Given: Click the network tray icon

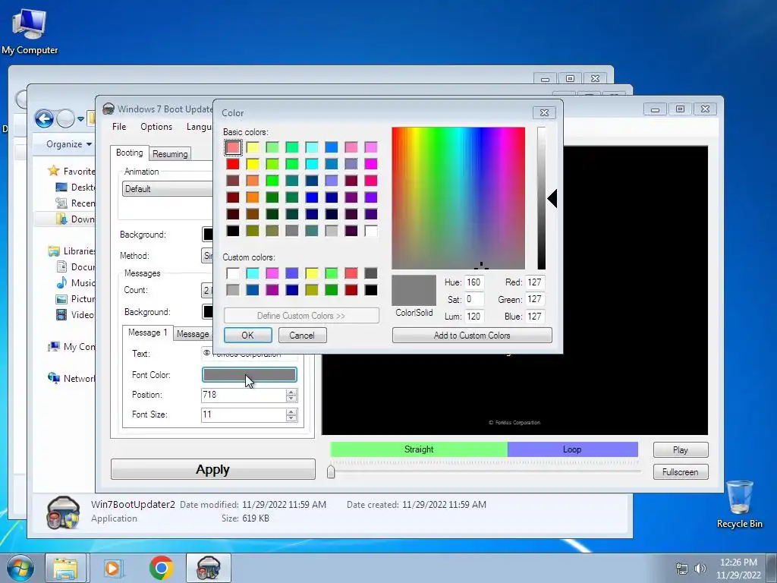Looking at the screenshot, I should [x=682, y=569].
